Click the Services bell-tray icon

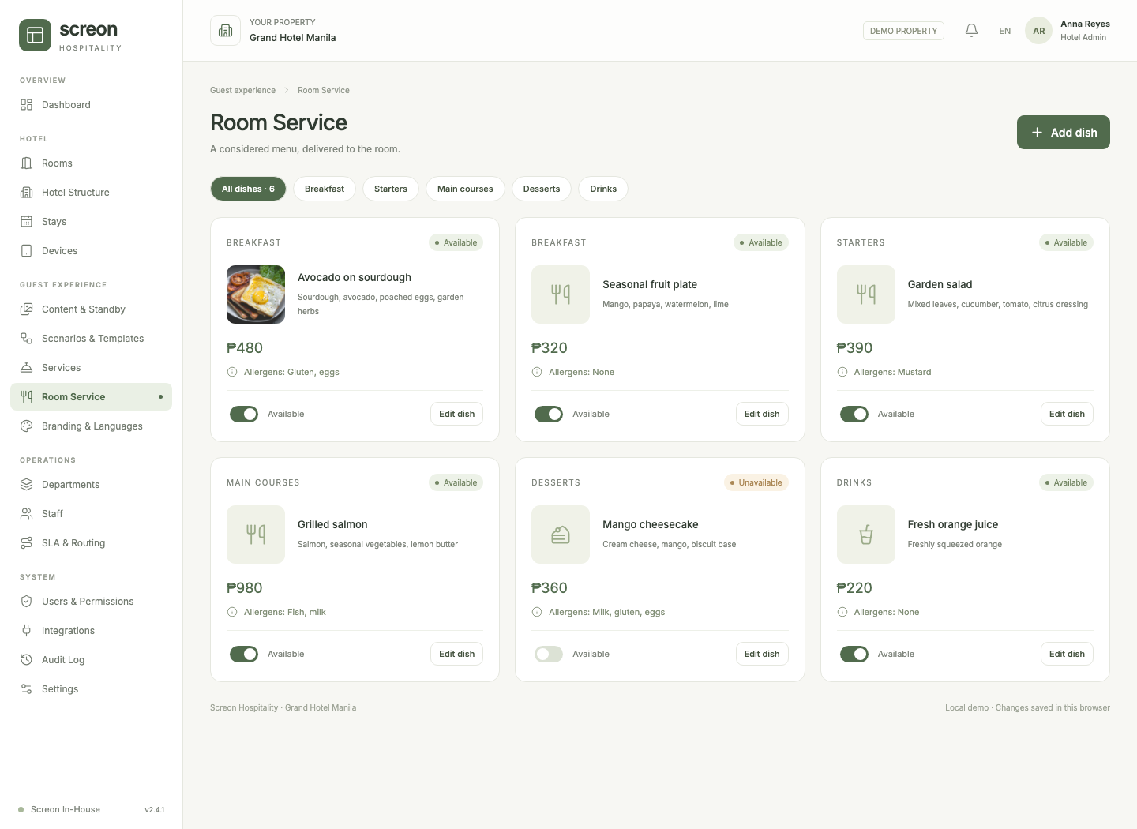(26, 368)
